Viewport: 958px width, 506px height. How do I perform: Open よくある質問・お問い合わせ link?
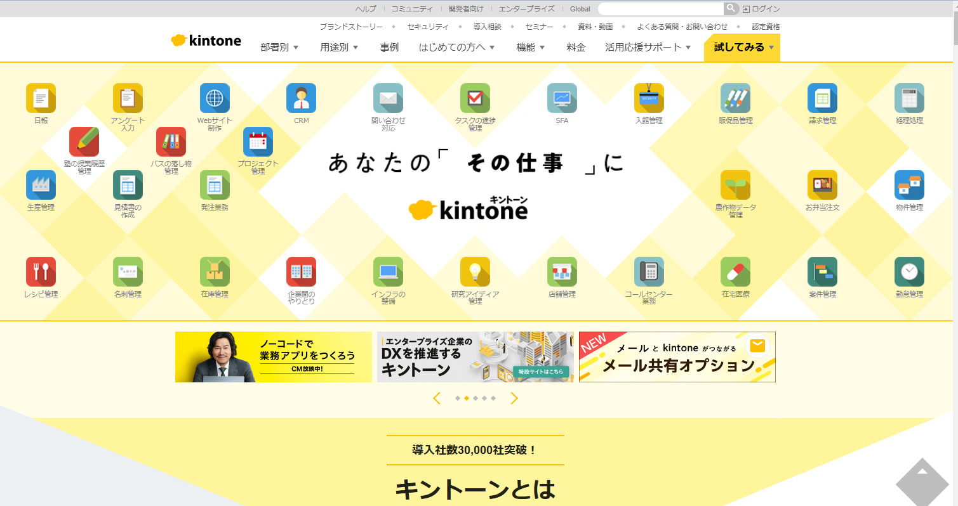pyautogui.click(x=682, y=27)
